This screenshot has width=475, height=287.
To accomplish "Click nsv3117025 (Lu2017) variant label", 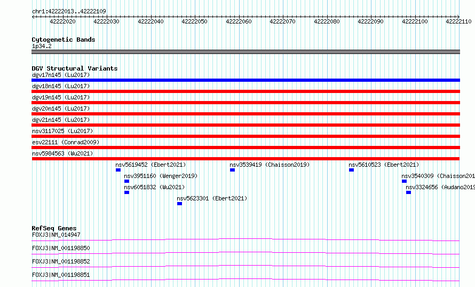I will click(62, 131).
